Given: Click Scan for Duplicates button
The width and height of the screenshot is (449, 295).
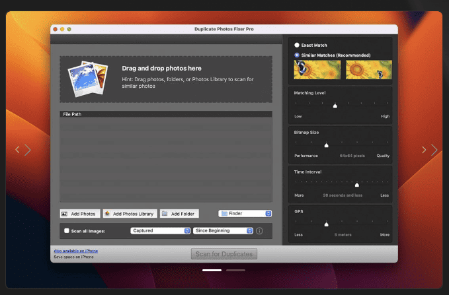Looking at the screenshot, I should click(224, 254).
